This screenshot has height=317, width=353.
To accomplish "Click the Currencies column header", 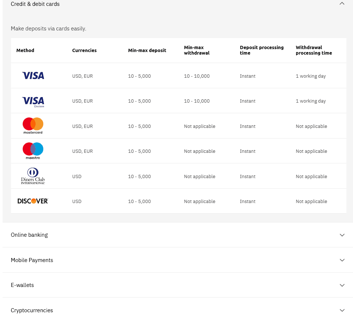I will coord(84,51).
